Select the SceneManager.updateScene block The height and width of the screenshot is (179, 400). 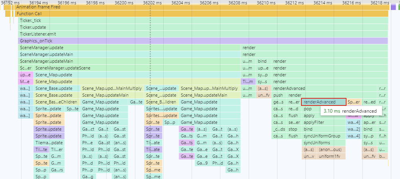click(137, 68)
